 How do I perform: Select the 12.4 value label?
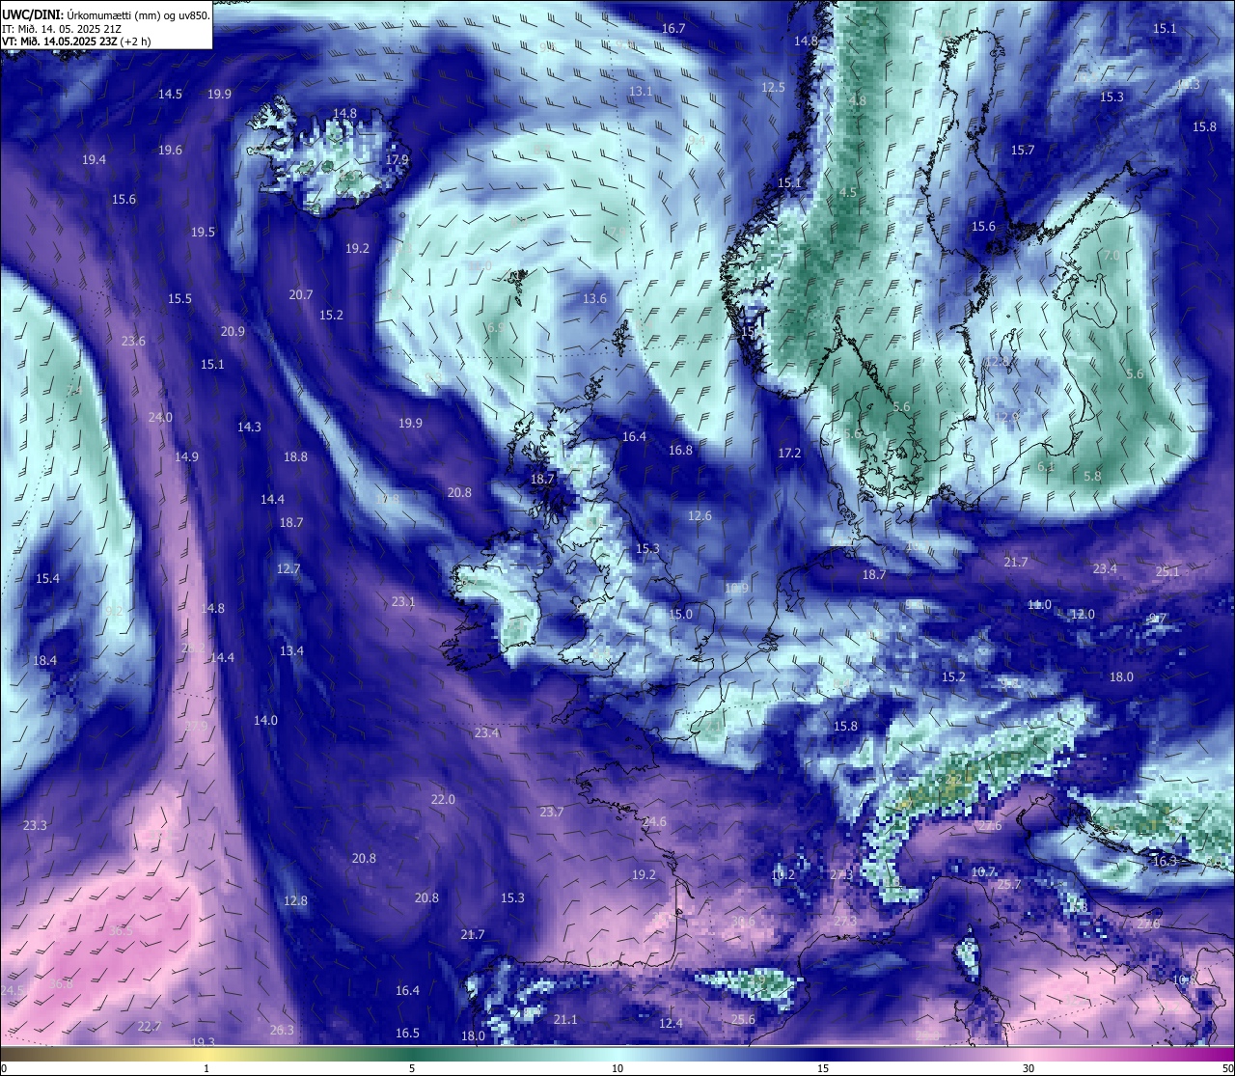pos(671,1023)
